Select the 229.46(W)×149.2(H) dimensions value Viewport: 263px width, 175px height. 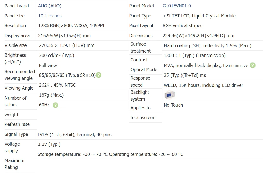[198, 36]
